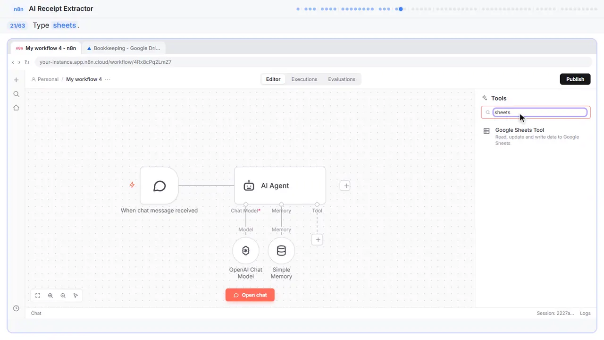604x340 pixels.
Task: Open the workflow options ellipsis menu
Action: tap(108, 79)
